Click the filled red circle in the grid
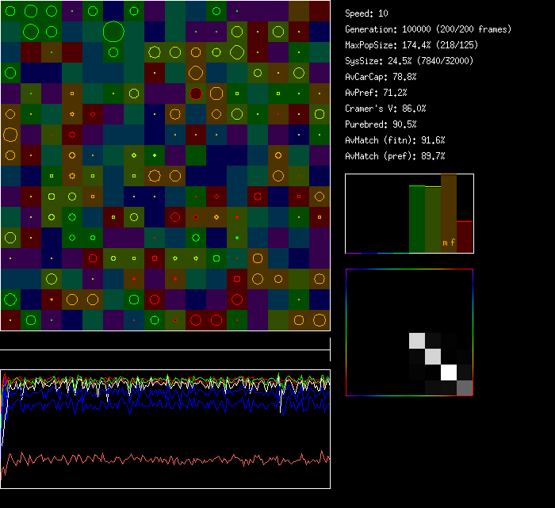The height and width of the screenshot is (508, 555). (x=196, y=94)
